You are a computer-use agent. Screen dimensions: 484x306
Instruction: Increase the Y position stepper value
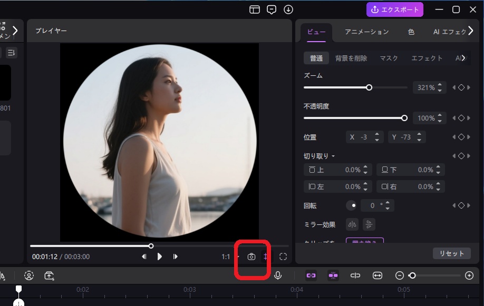click(420, 134)
